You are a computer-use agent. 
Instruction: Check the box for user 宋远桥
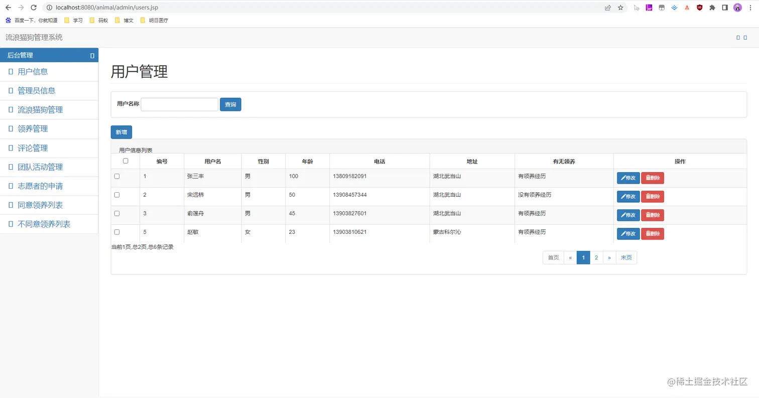(x=117, y=195)
